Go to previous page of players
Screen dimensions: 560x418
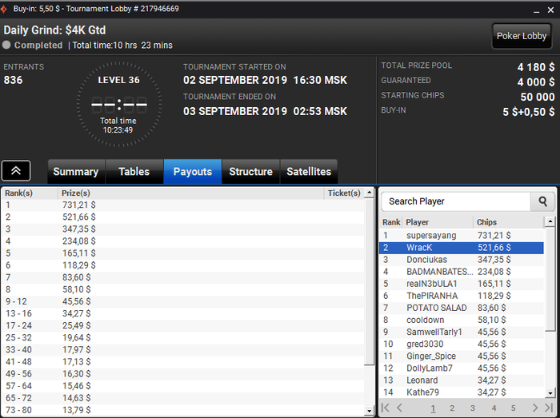[400, 408]
